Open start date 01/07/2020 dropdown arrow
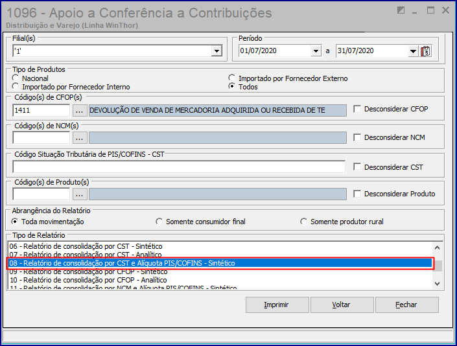This screenshot has width=457, height=346. click(316, 51)
